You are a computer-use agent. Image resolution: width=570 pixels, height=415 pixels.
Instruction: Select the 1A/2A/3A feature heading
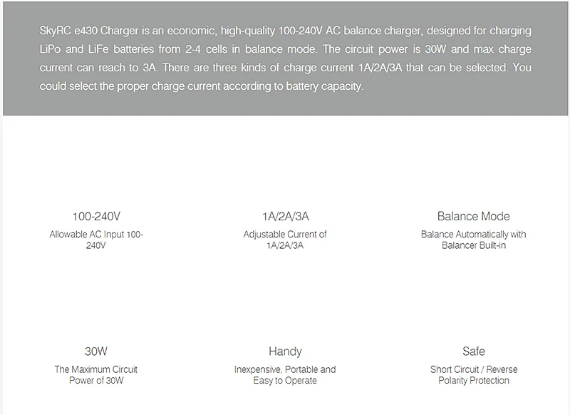[x=286, y=216]
